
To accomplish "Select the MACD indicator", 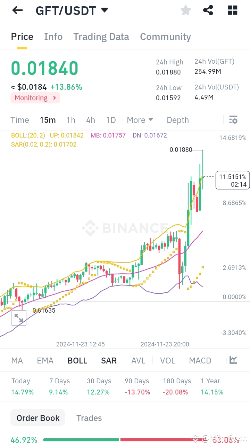I will click(200, 360).
